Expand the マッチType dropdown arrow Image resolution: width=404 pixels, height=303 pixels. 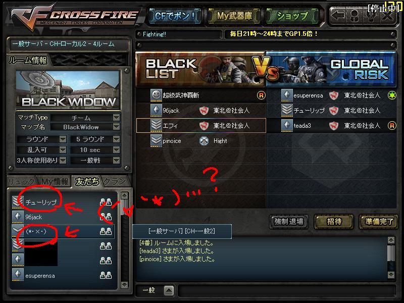(117, 118)
